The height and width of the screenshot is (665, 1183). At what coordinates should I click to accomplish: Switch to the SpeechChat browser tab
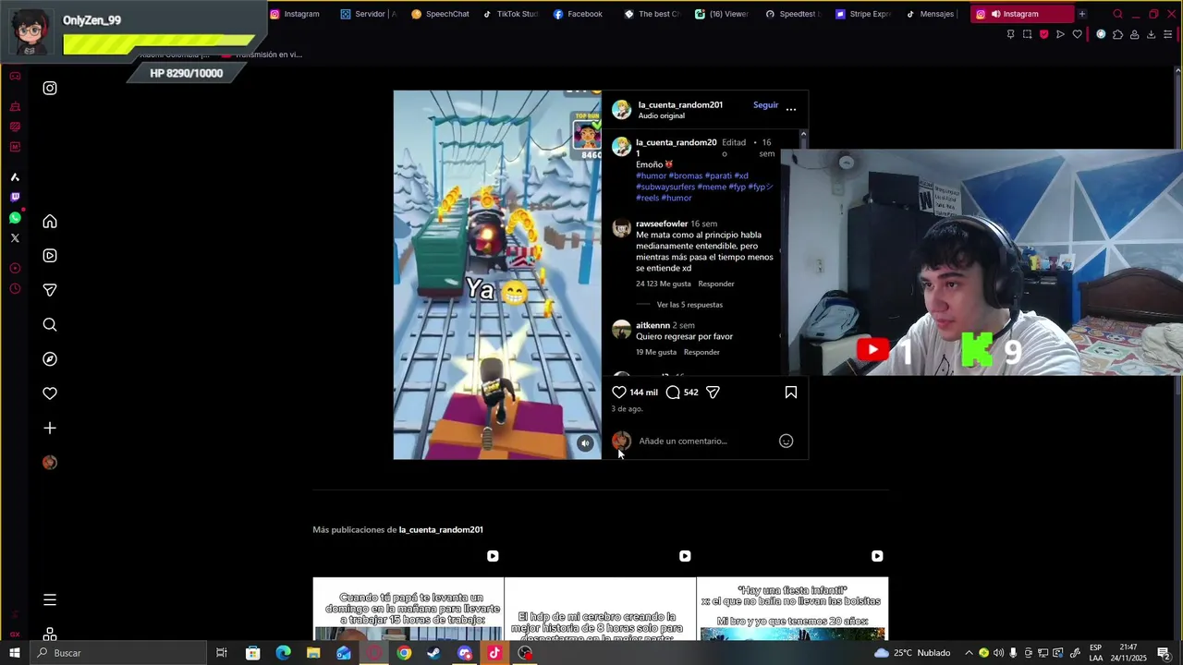(441, 14)
